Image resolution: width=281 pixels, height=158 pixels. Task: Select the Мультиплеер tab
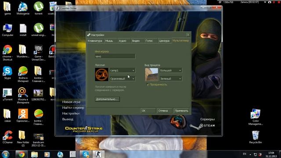181,41
